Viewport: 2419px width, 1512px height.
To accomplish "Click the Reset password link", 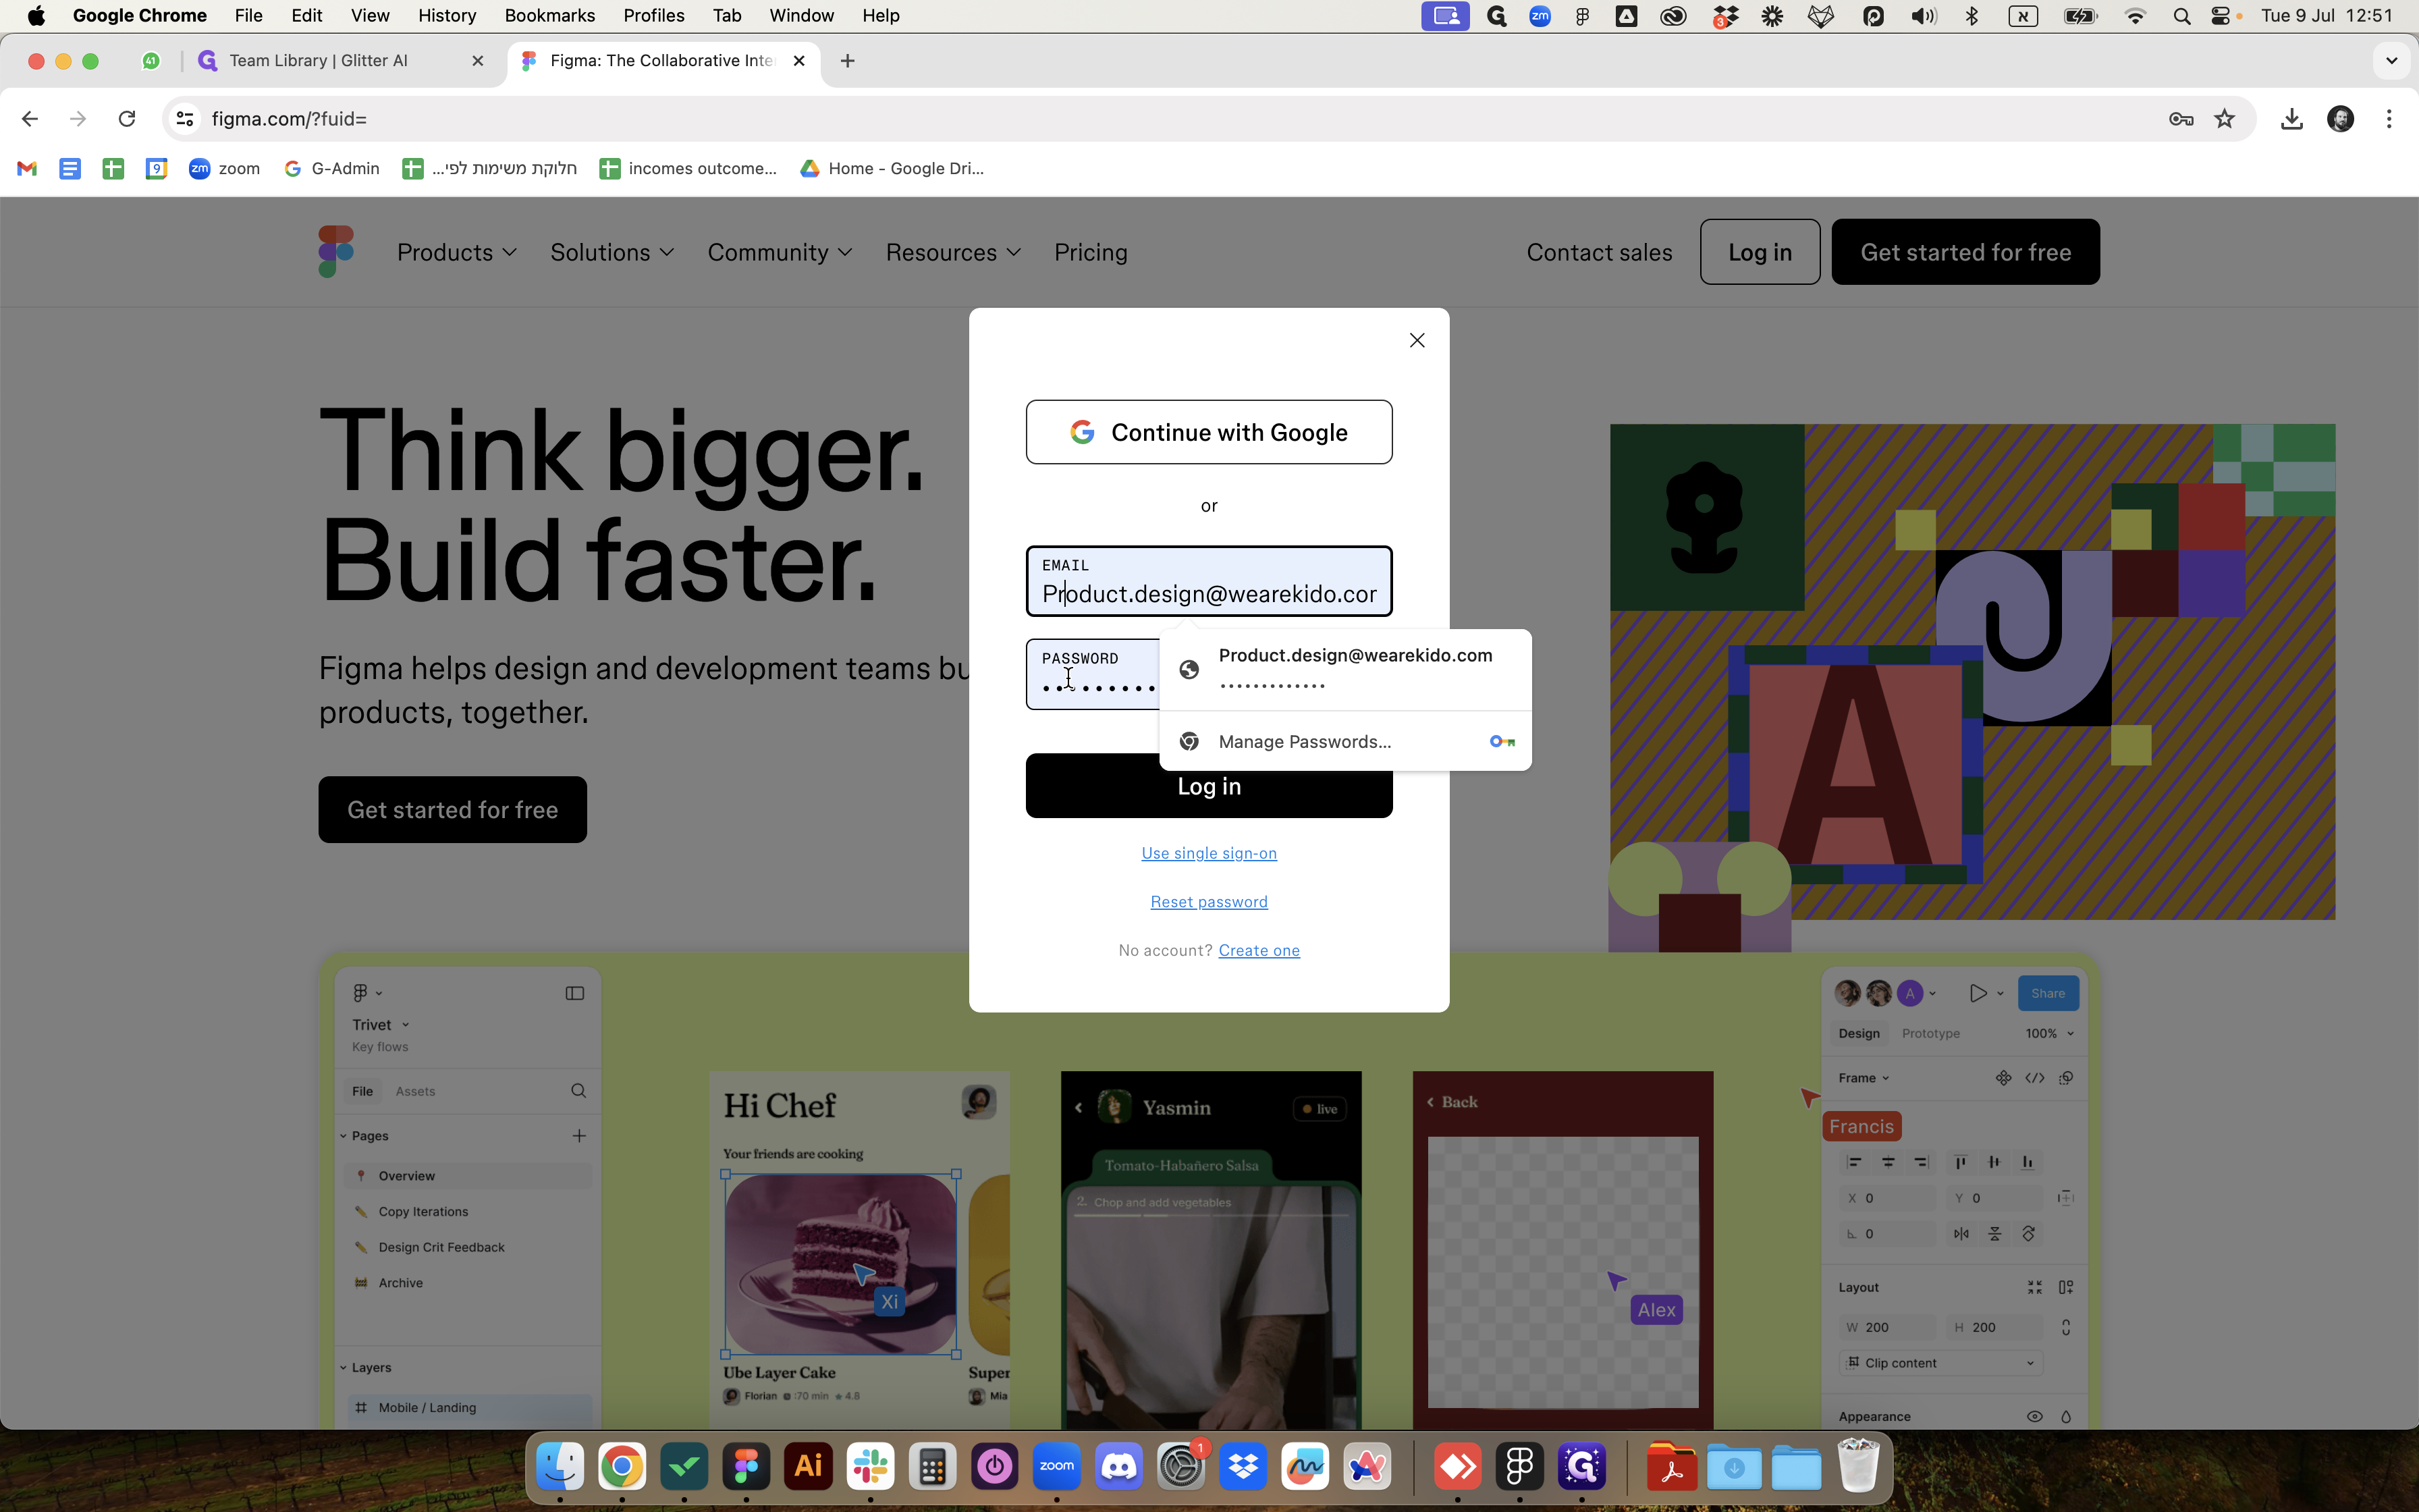I will coord(1209,902).
